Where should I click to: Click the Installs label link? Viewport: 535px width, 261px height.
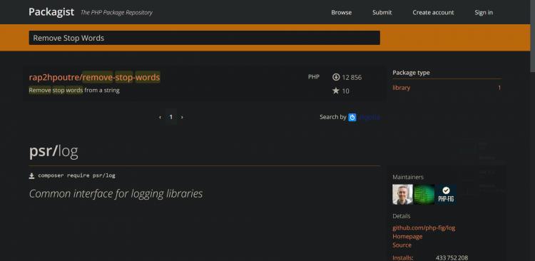click(402, 257)
